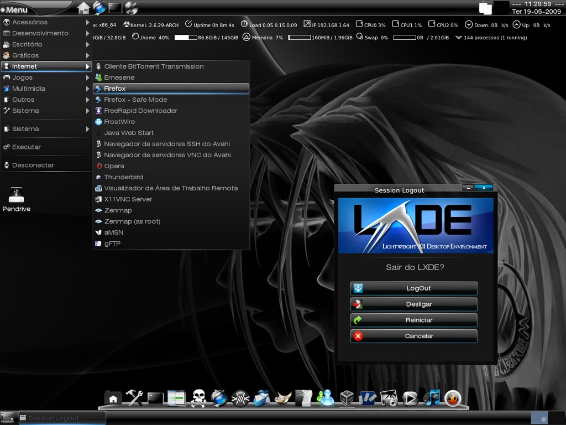Open FreeRapid Downloader
The height and width of the screenshot is (425, 566).
click(x=171, y=111)
